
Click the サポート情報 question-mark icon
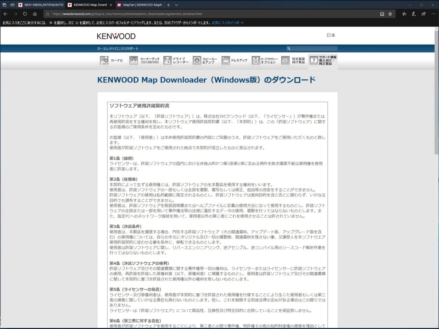click(314, 60)
